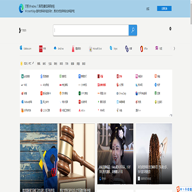The image size is (192, 192).
Task: Open the OneDrive cloud shortcut
Action: pos(55,48)
